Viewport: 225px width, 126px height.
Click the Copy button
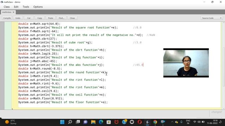point(40,18)
